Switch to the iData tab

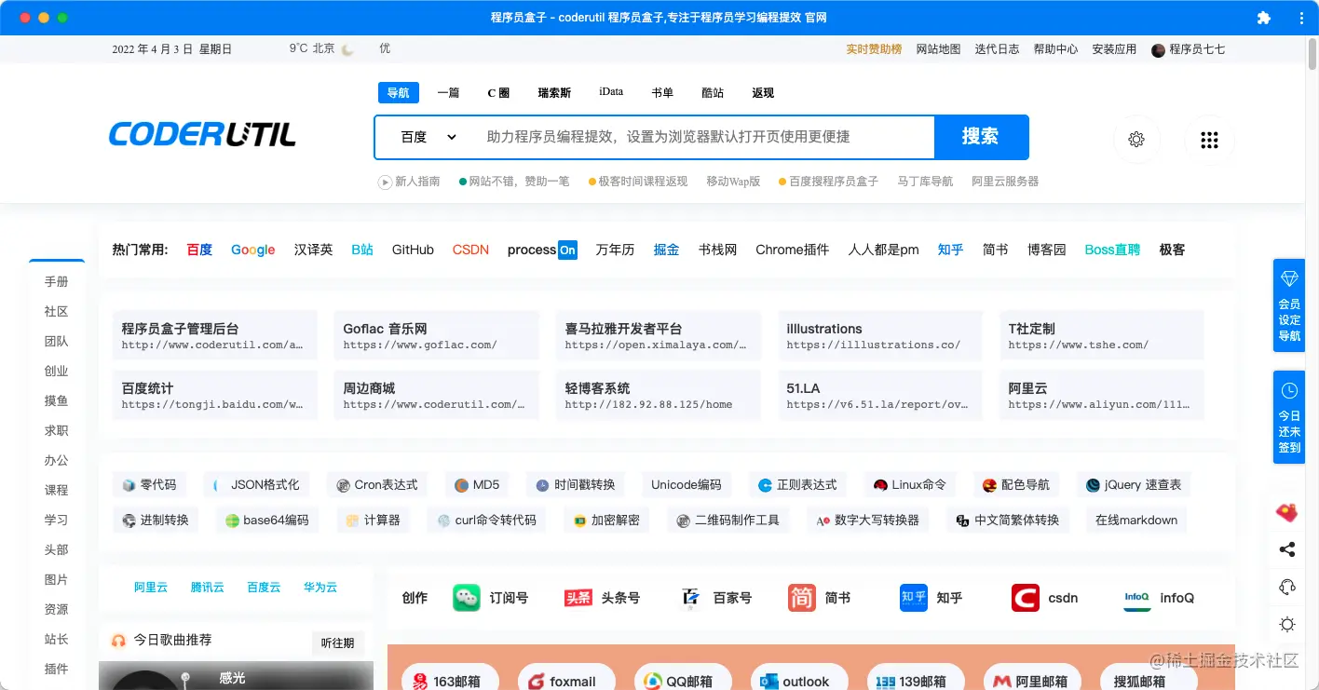point(611,92)
